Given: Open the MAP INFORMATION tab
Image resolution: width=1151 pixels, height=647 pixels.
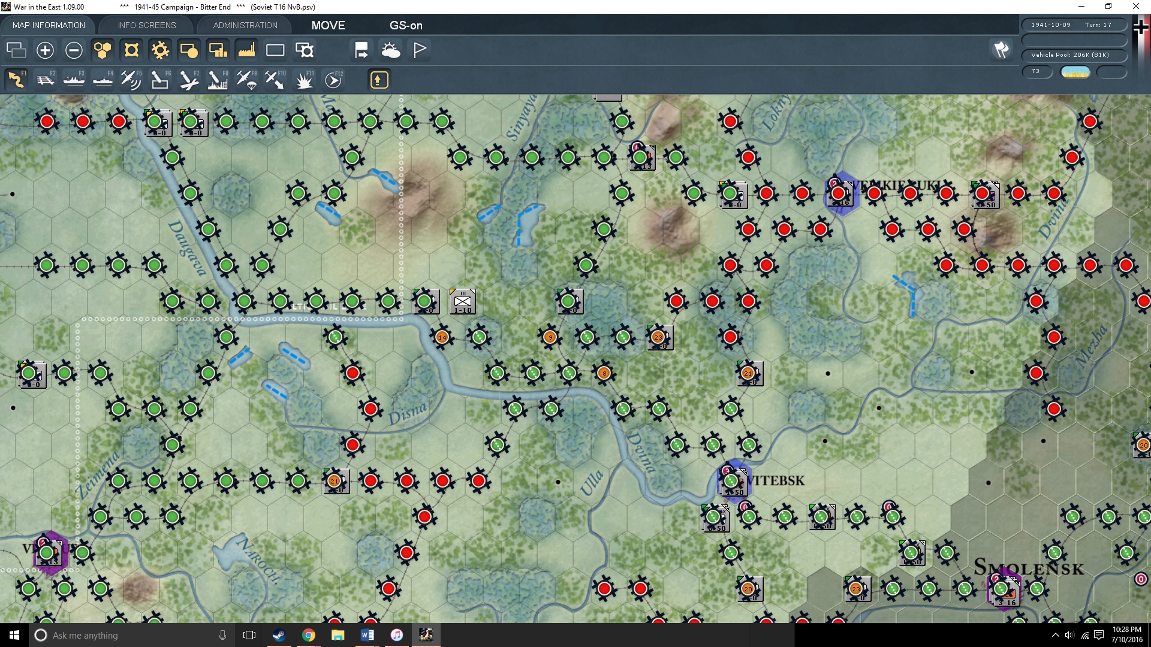Looking at the screenshot, I should (49, 25).
